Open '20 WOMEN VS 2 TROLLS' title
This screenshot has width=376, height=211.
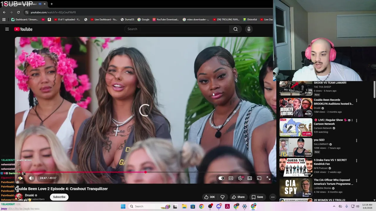(330, 200)
